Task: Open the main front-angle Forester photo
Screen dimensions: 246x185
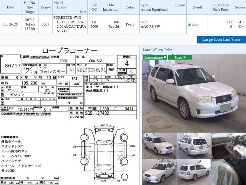Action: click(194, 93)
